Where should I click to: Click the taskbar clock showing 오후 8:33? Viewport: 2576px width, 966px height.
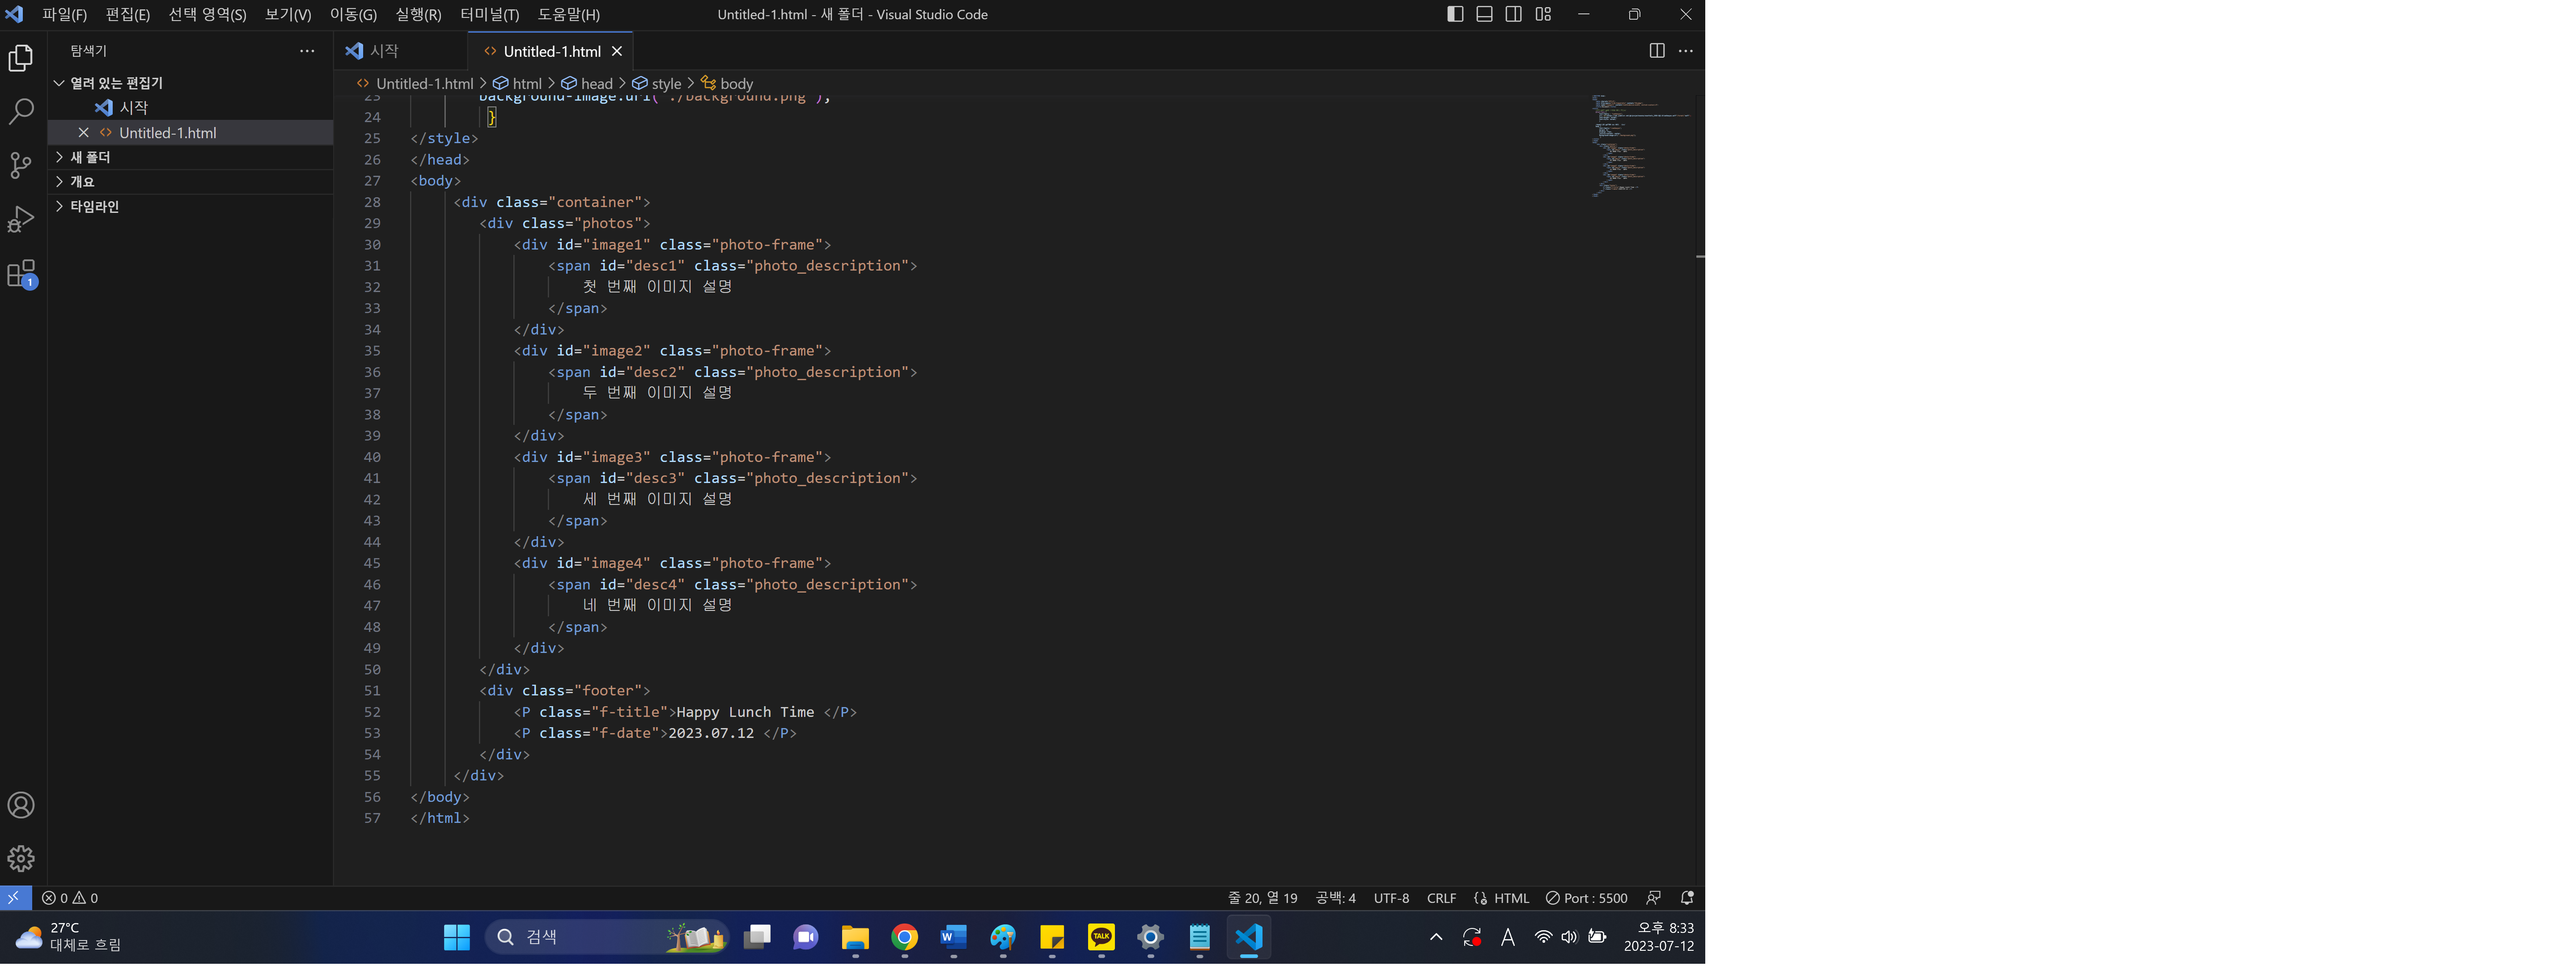1660,937
